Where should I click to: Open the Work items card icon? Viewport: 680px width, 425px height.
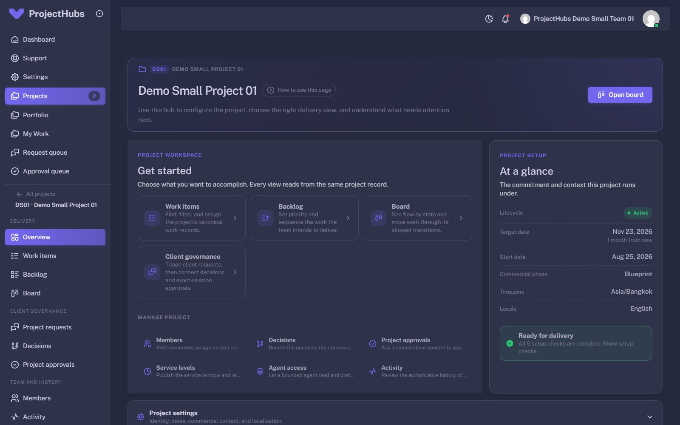pyautogui.click(x=152, y=218)
